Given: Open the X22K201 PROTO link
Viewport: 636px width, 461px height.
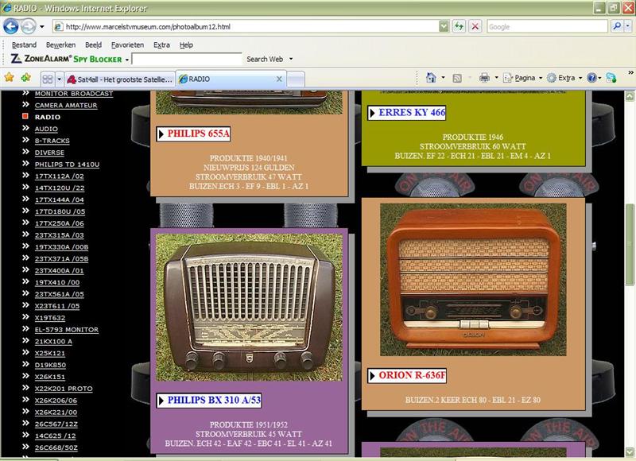Looking at the screenshot, I should click(64, 389).
